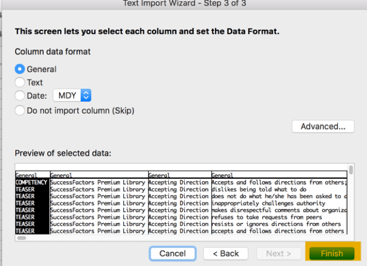
Task: Select Do not import column (Skip)
Action: (x=20, y=110)
